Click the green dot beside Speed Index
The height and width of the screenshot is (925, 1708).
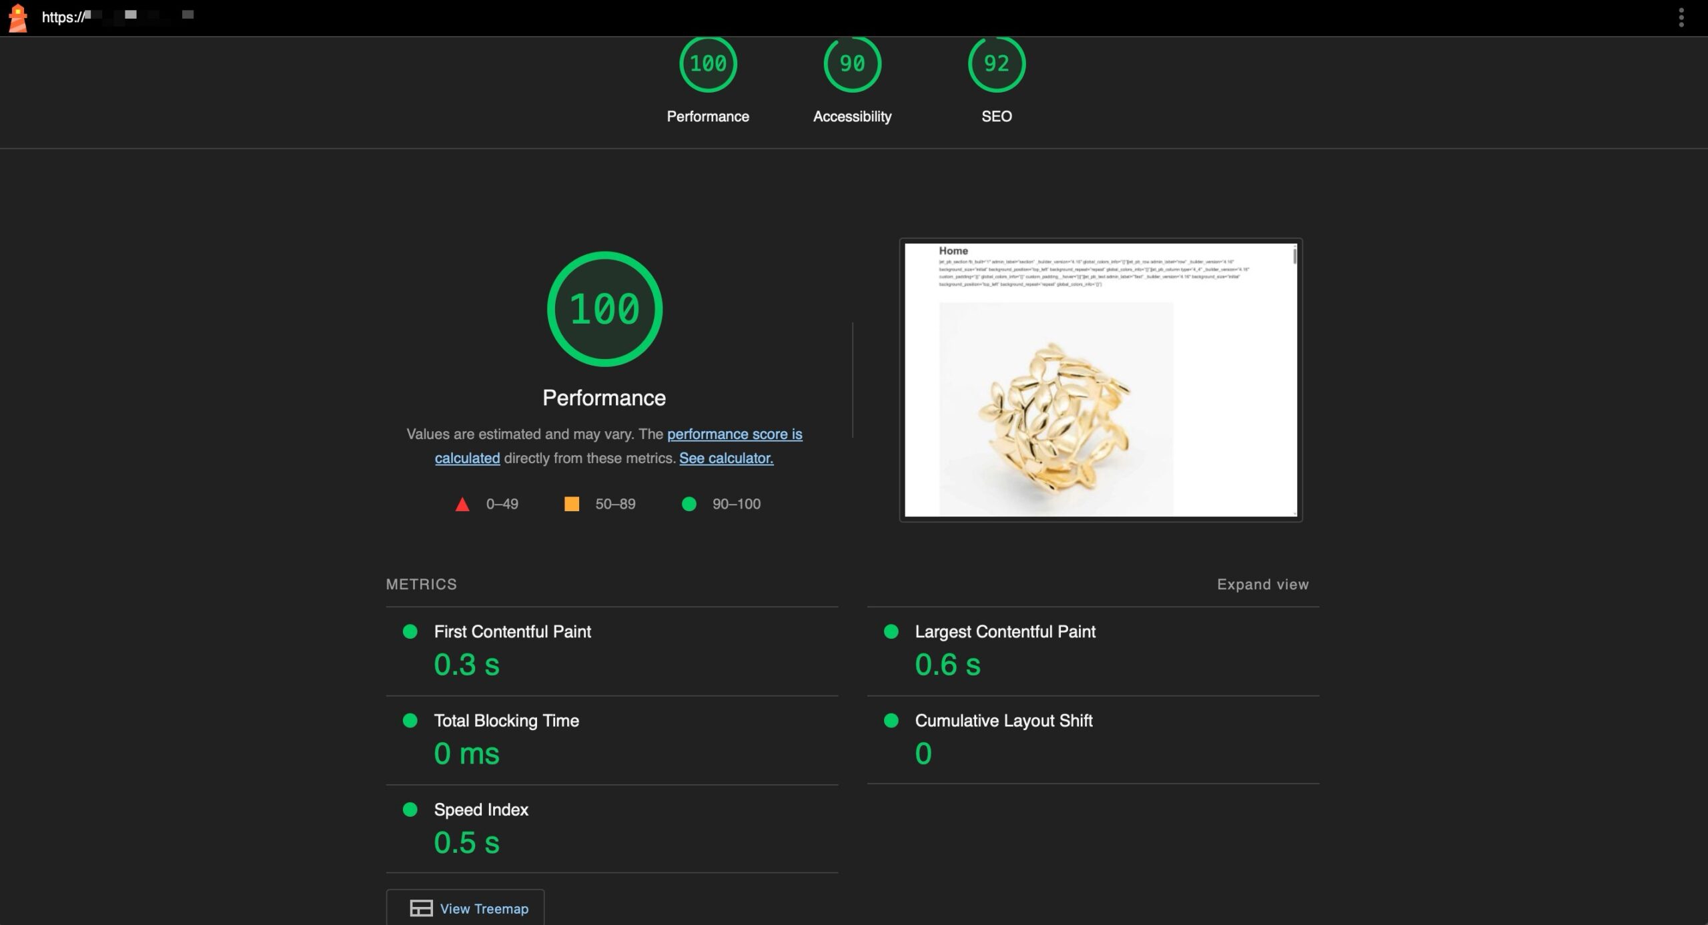tap(410, 810)
